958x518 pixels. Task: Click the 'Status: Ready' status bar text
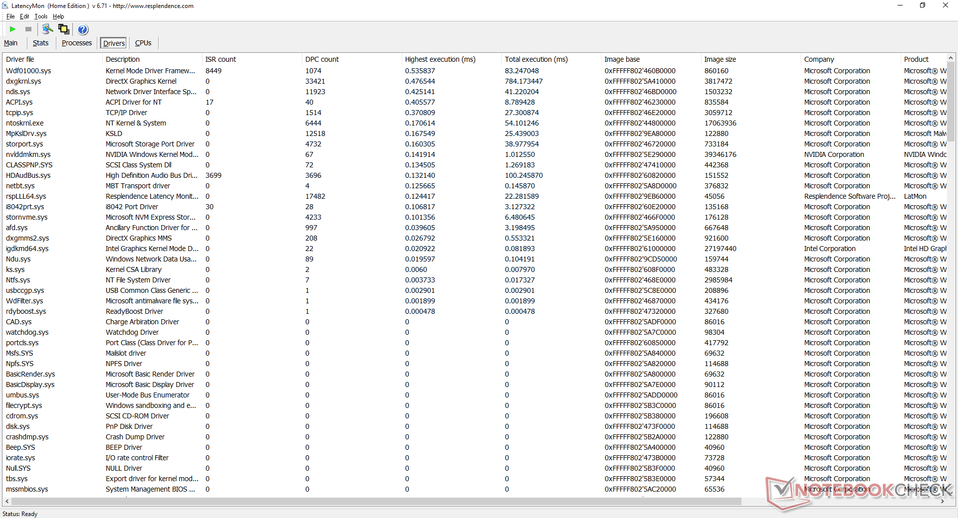coord(20,514)
